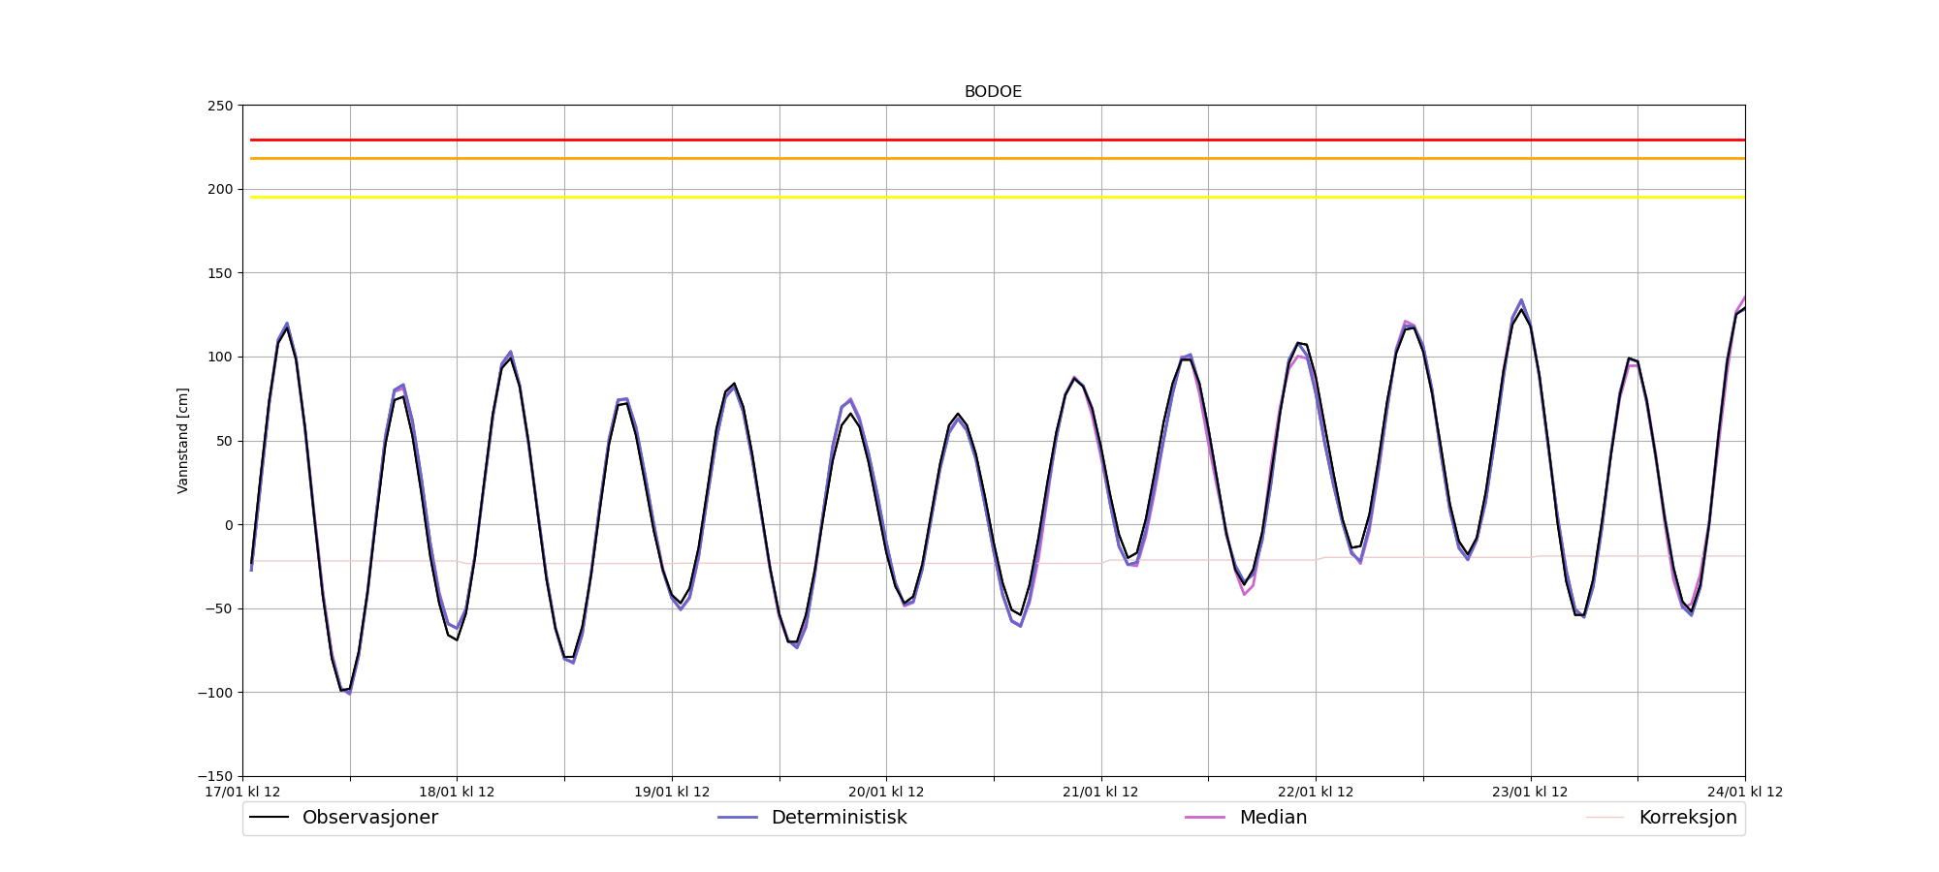The height and width of the screenshot is (872, 1939).
Task: Select the 20/01 kl 12 x-axis tick label
Action: click(886, 793)
